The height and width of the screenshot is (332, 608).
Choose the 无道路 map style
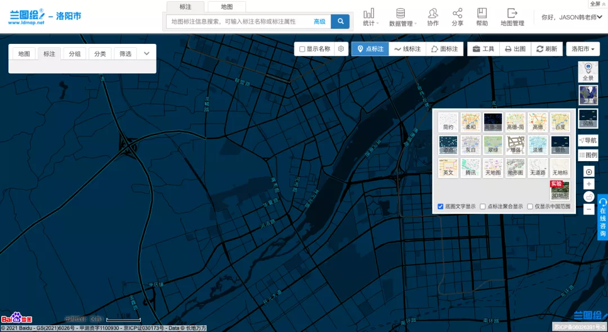tap(538, 167)
